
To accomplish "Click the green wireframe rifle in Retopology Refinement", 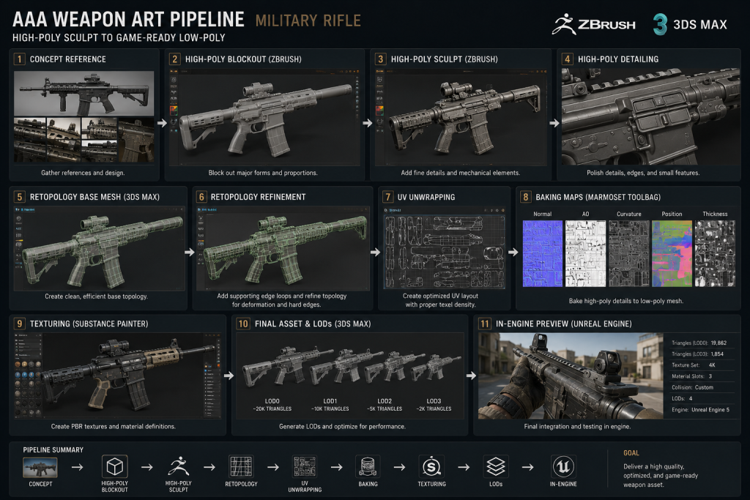I will 285,249.
